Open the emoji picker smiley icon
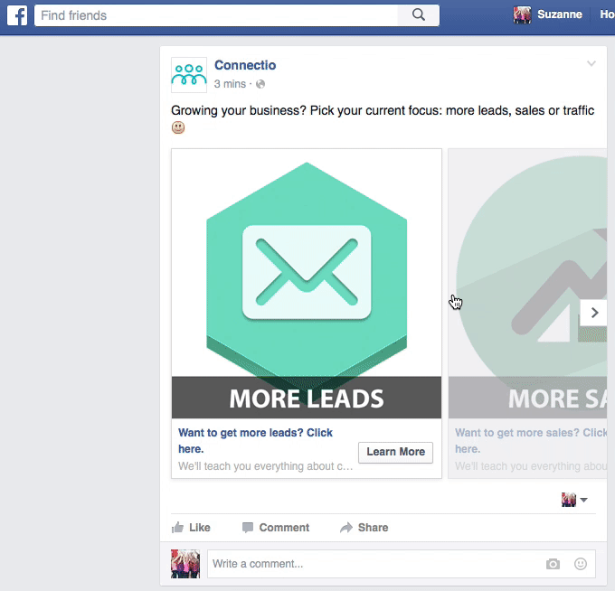The width and height of the screenshot is (615, 591). [581, 564]
